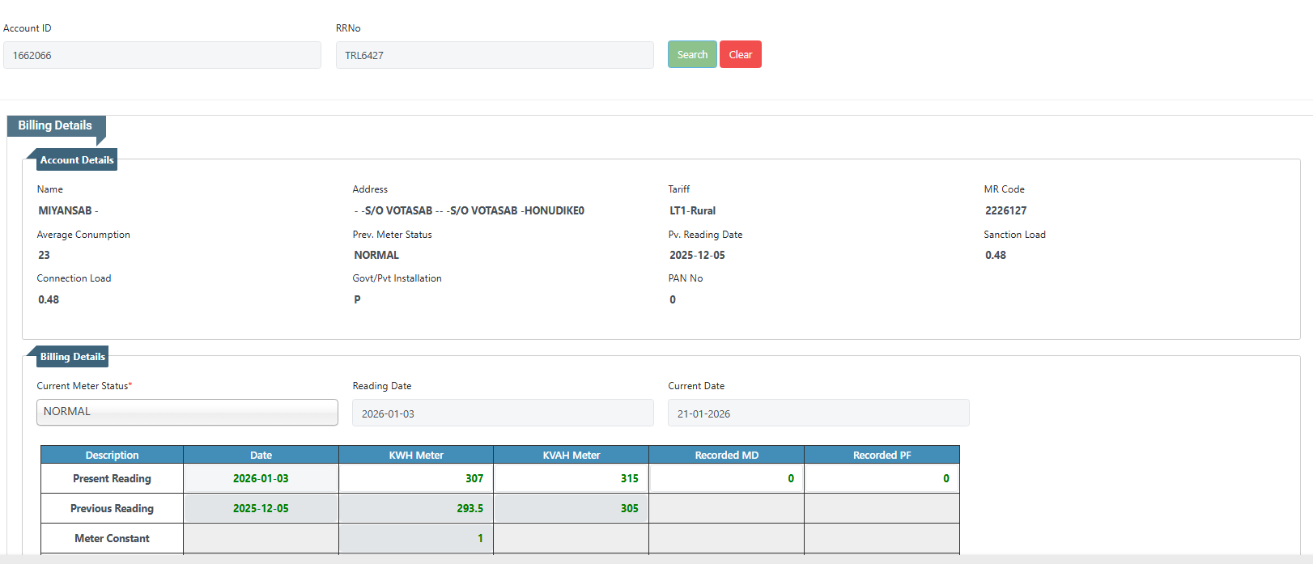Viewport: 1313px width, 564px height.
Task: Select the Previous Reading KWH value 293.5
Action: [x=415, y=508]
